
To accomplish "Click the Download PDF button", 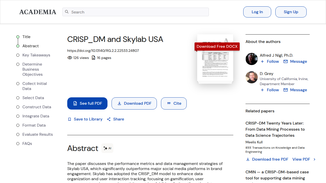I will [134, 103].
